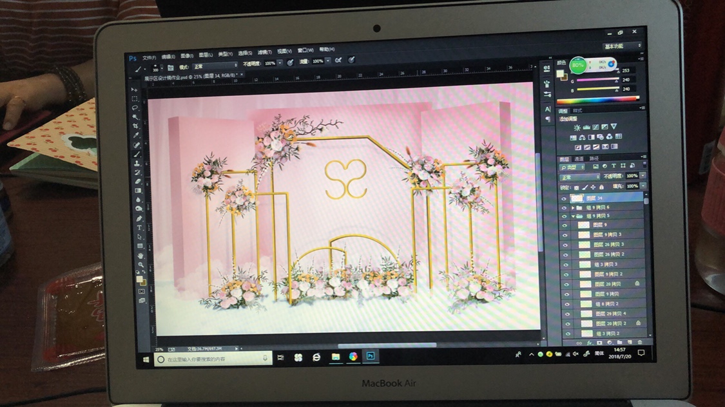Select the Type tool (T)
This screenshot has width=725, height=407.
click(x=139, y=228)
